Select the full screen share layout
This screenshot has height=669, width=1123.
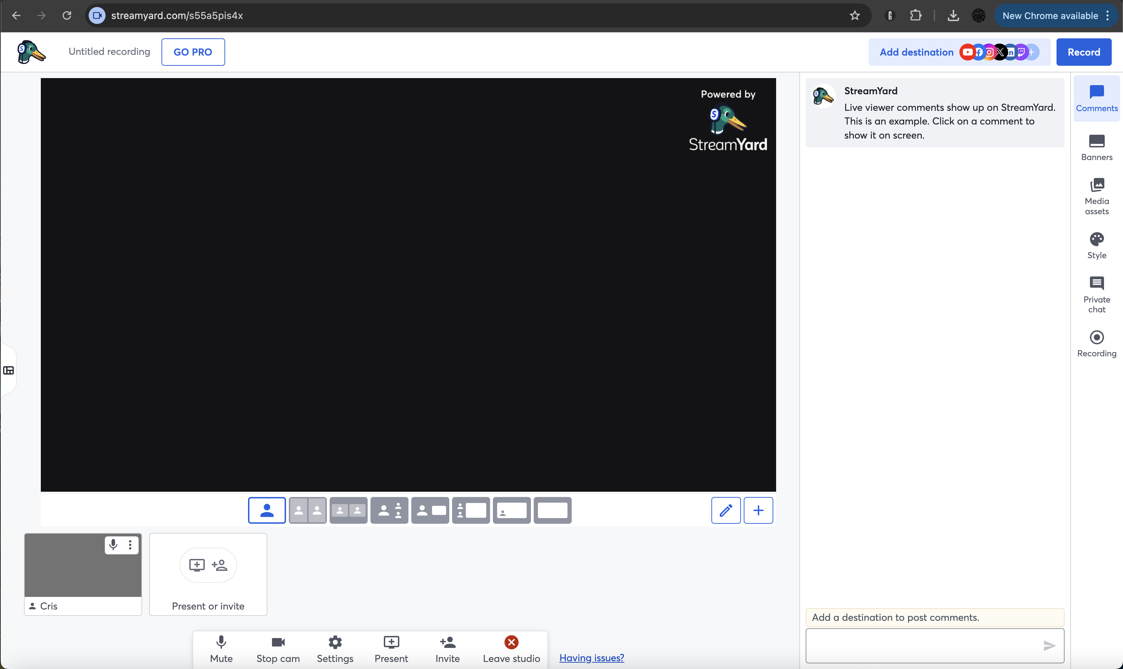tap(552, 510)
